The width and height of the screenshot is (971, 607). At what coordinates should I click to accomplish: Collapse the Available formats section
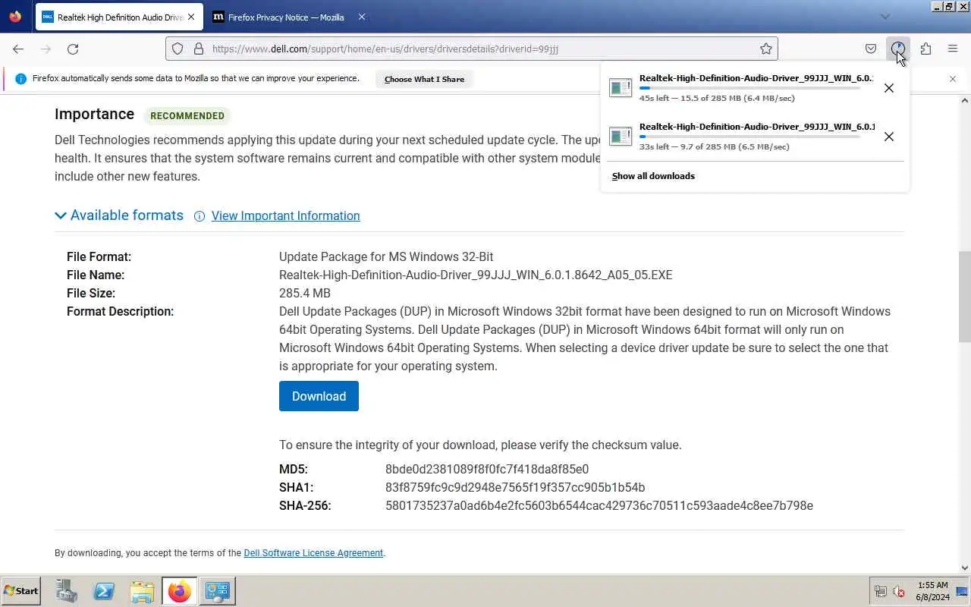tap(119, 215)
